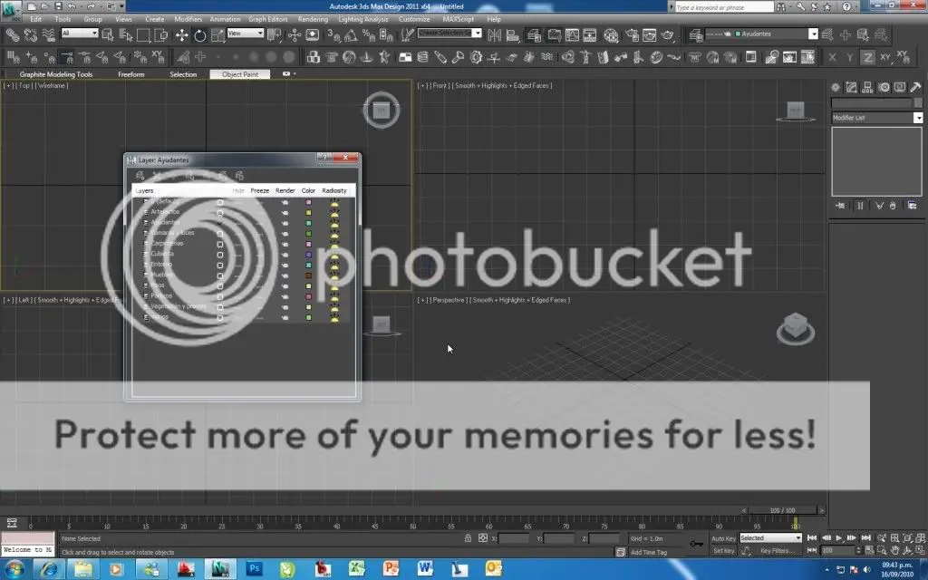Open the Rendered Frame Window icon

coord(649,35)
